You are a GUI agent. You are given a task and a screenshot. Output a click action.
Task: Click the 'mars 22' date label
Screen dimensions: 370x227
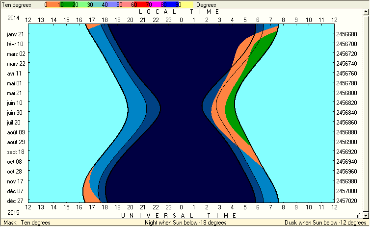(x=16, y=64)
